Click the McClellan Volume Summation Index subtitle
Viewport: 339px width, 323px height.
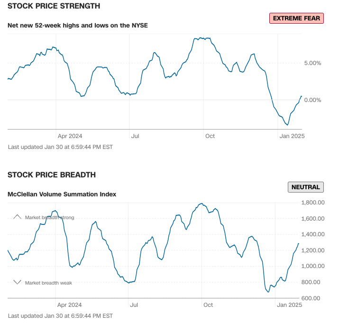(62, 194)
